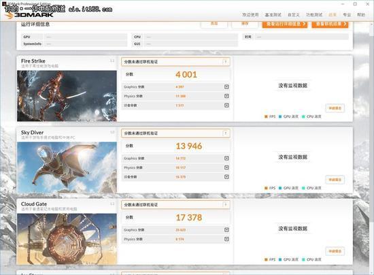Open the 欢迎使用 welcome tab
Image resolution: width=374 pixels, height=275 pixels.
pyautogui.click(x=250, y=15)
